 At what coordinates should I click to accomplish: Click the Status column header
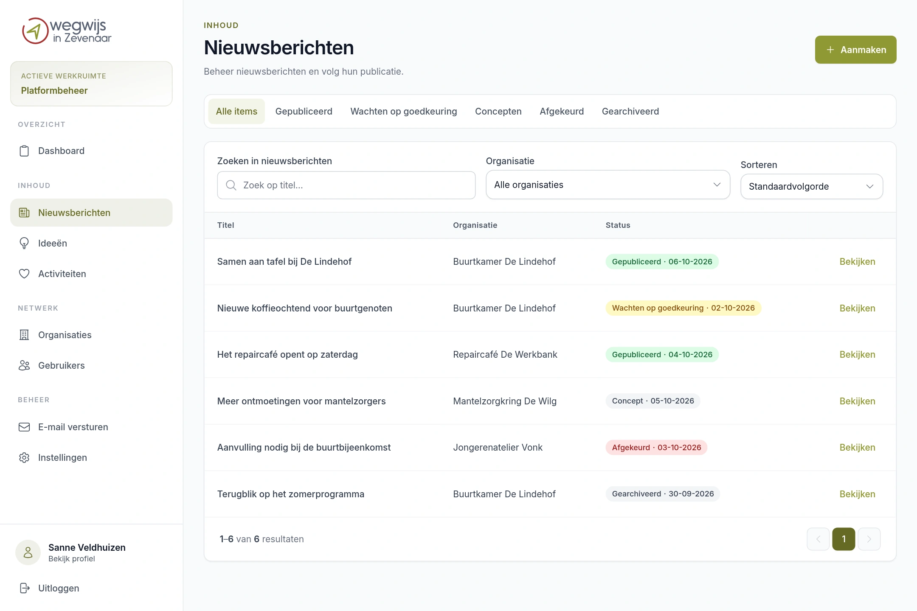[x=618, y=225]
